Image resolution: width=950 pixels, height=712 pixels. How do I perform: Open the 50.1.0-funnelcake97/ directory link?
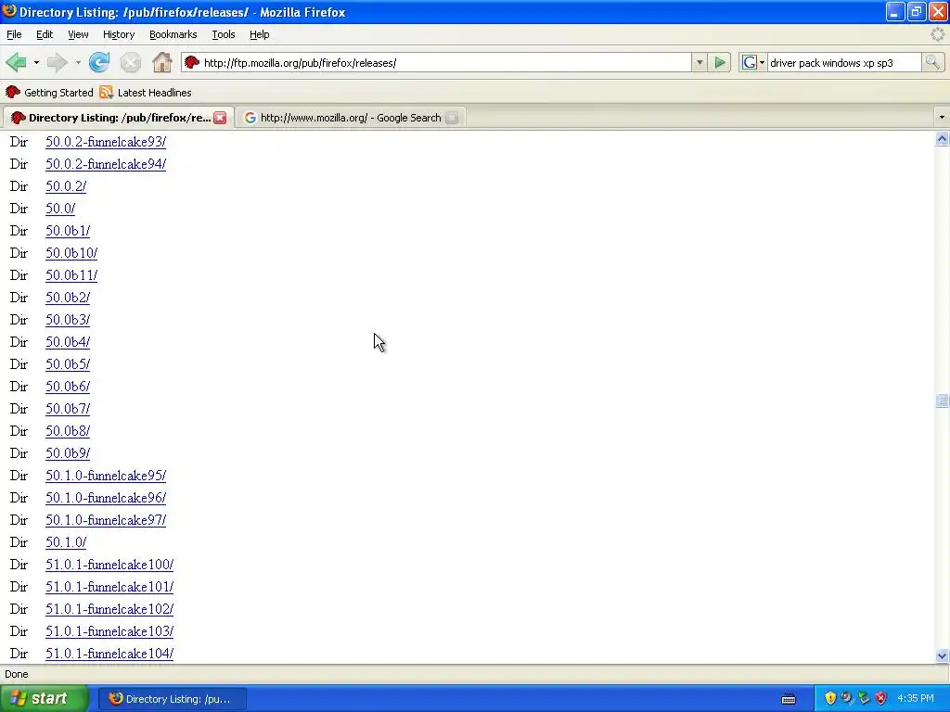point(106,520)
